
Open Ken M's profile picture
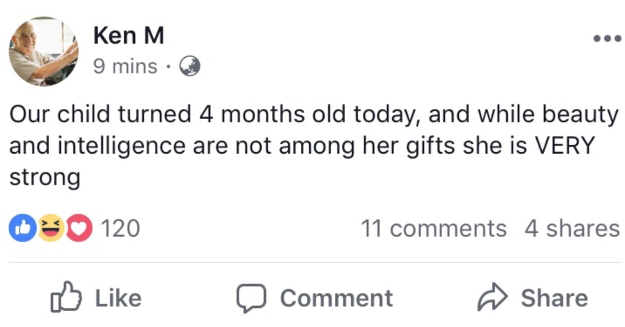pyautogui.click(x=44, y=51)
